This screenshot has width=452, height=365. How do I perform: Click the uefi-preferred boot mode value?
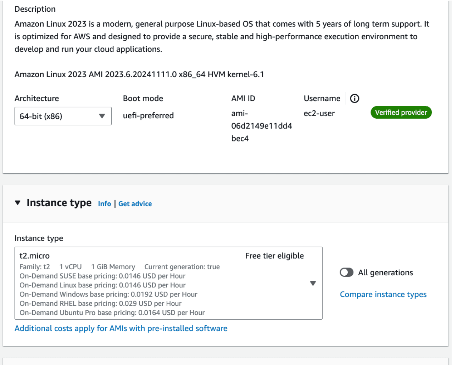click(148, 116)
